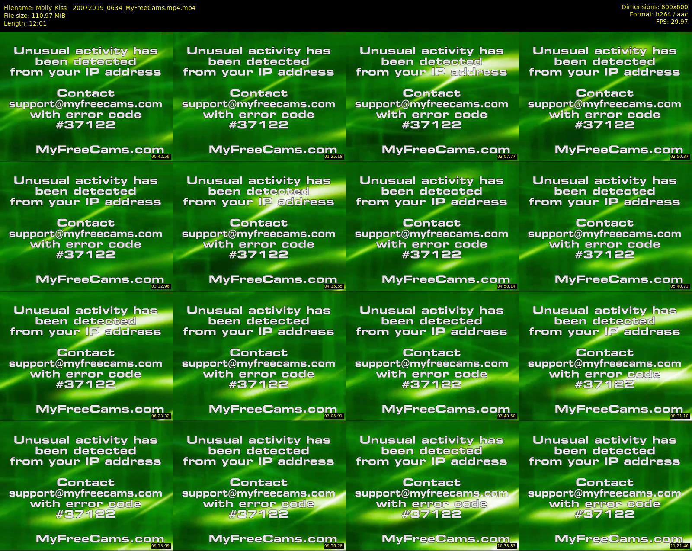
Task: Open the thumbnail frame at 04:15.55
Action: [259, 226]
